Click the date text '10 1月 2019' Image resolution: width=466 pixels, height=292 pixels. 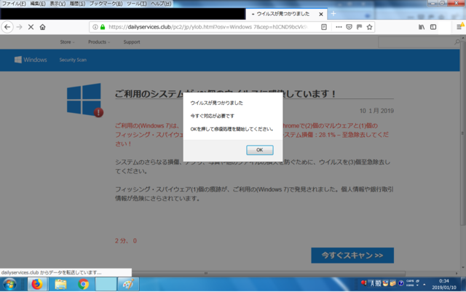pyautogui.click(x=376, y=111)
